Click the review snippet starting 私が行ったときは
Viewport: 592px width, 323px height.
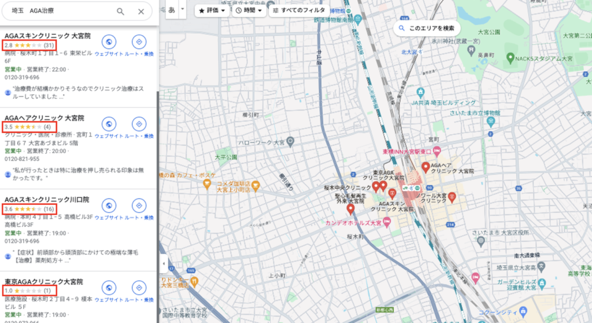coord(78,174)
